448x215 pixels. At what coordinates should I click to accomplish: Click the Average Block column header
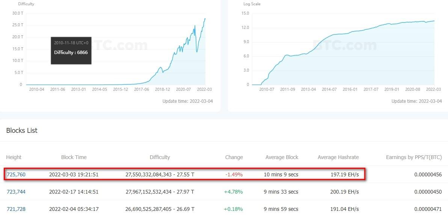coord(282,157)
